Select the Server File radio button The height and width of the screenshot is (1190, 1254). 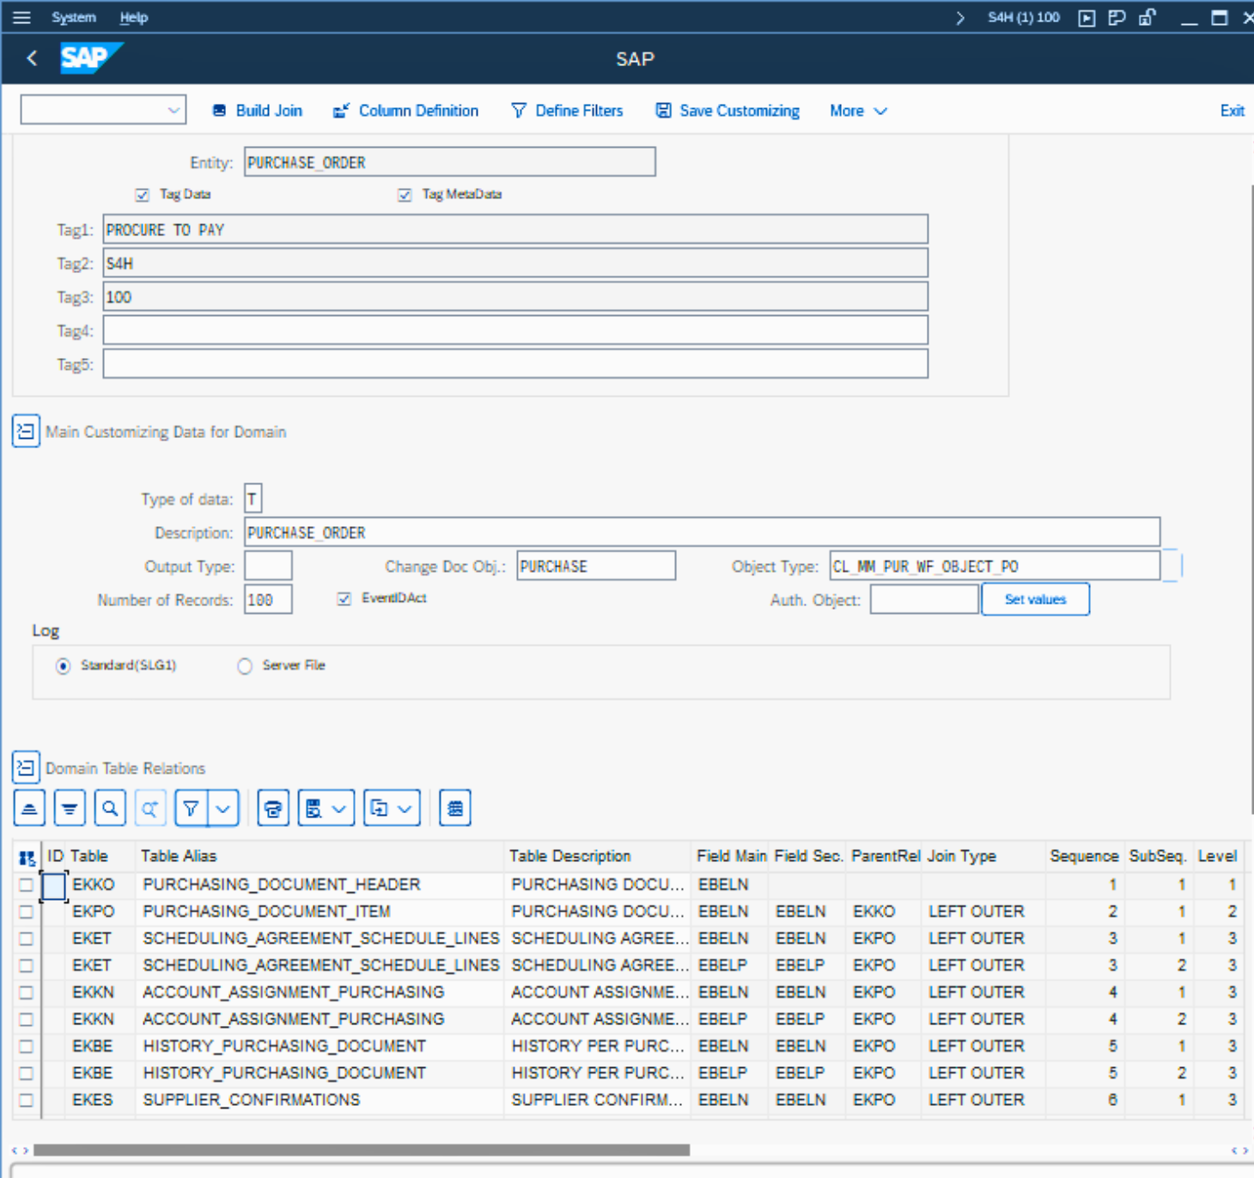245,666
